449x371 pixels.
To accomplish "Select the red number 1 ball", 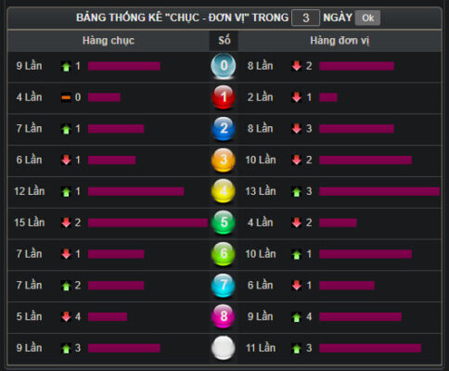I will (224, 97).
